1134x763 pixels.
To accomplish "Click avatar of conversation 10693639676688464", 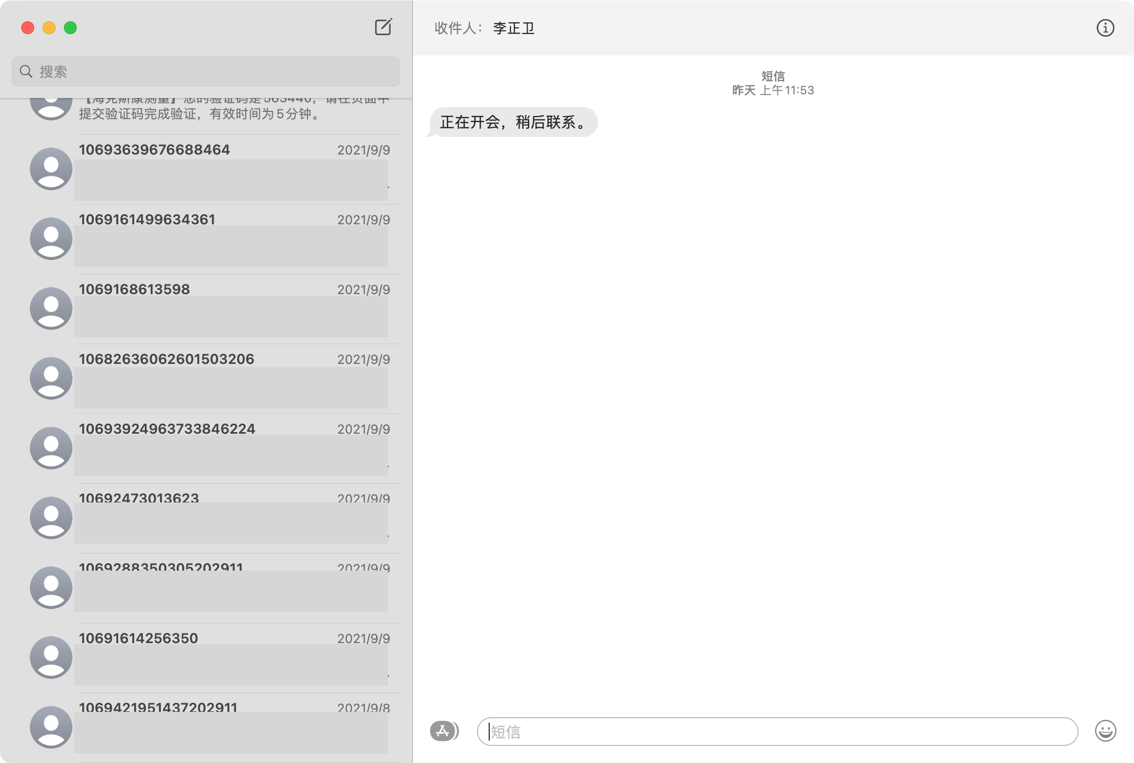I will click(x=51, y=169).
